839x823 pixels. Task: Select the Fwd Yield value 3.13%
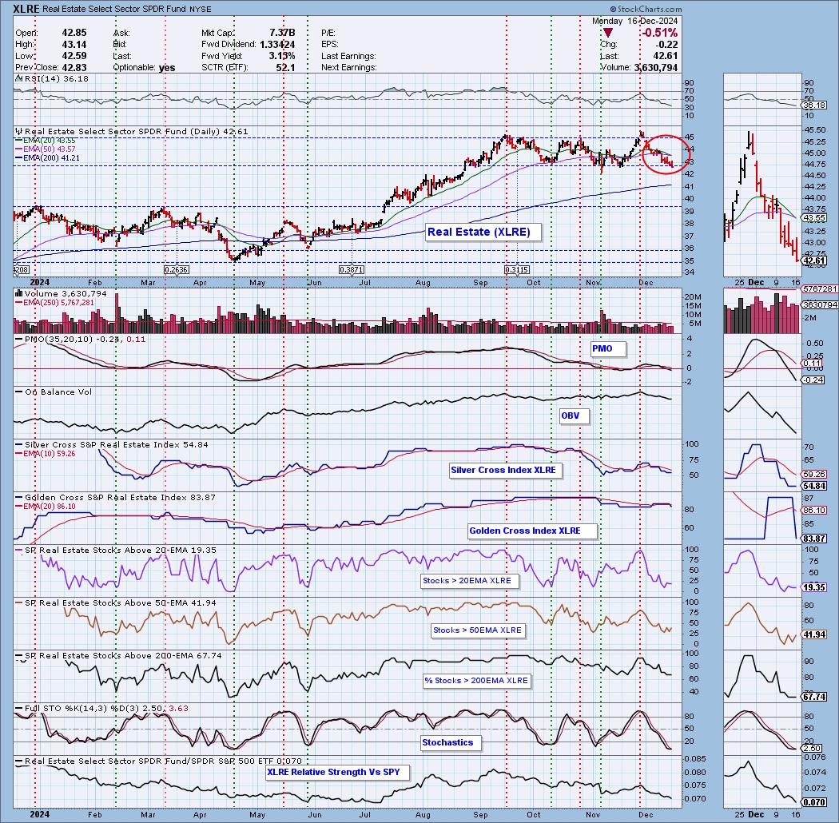click(281, 56)
